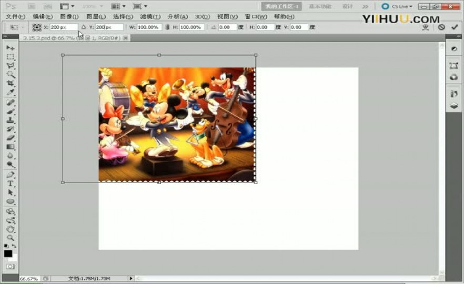Switch to the 设计 workspace
The width and height of the screenshot is (464, 284).
[347, 6]
